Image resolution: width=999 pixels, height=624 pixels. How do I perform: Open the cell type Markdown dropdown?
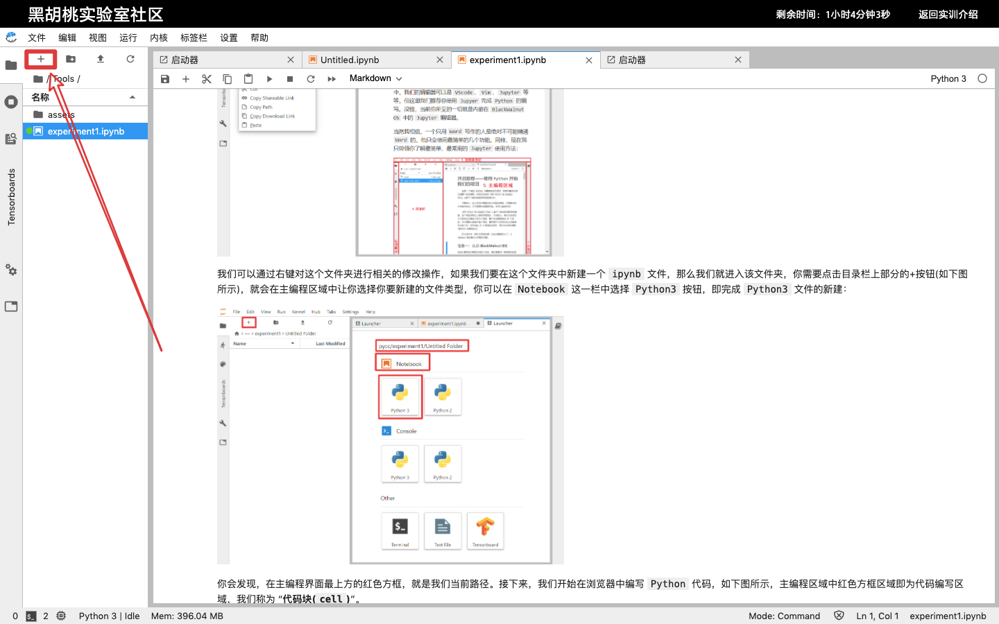pos(375,78)
